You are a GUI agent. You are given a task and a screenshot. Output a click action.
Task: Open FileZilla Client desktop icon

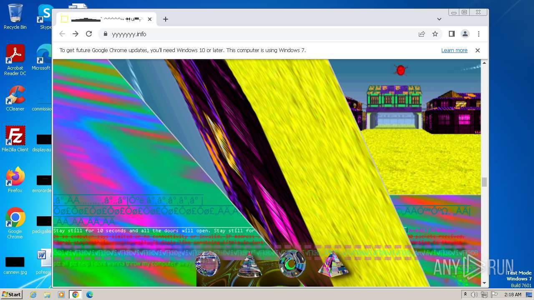(x=15, y=139)
